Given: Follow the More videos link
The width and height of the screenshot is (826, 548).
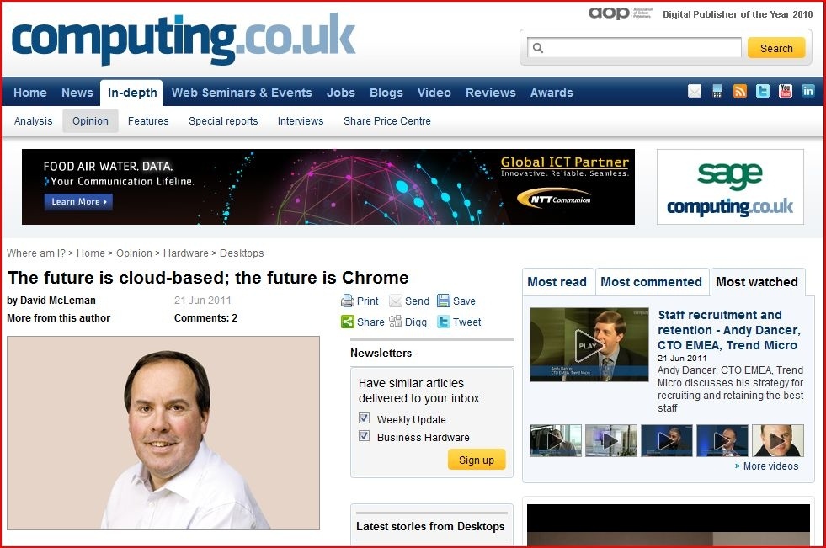Looking at the screenshot, I should tap(770, 466).
